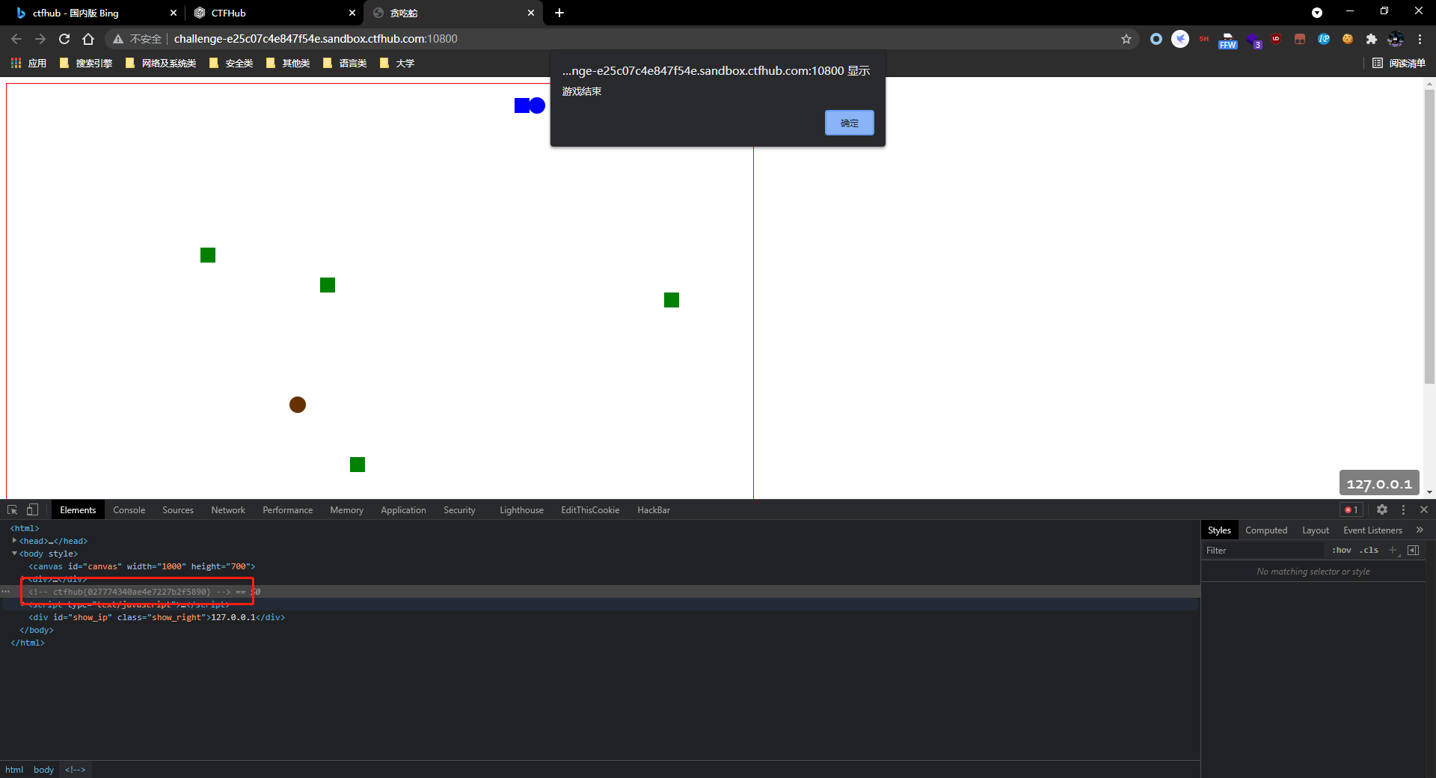Screen dimensions: 1436x778
Task: Switch to the Sources panel
Action: [x=178, y=510]
